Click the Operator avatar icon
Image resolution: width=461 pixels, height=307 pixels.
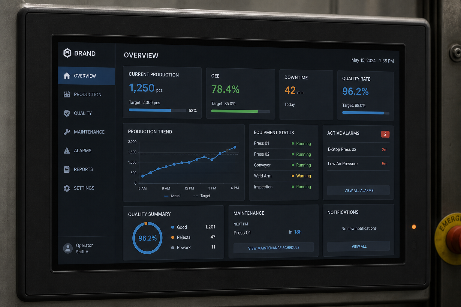(x=68, y=248)
